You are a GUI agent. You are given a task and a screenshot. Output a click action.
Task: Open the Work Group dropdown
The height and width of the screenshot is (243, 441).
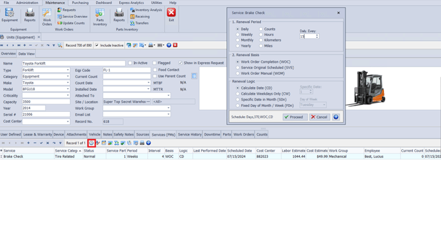point(169,108)
